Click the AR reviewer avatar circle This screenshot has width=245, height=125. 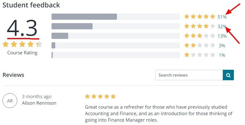(x=10, y=101)
